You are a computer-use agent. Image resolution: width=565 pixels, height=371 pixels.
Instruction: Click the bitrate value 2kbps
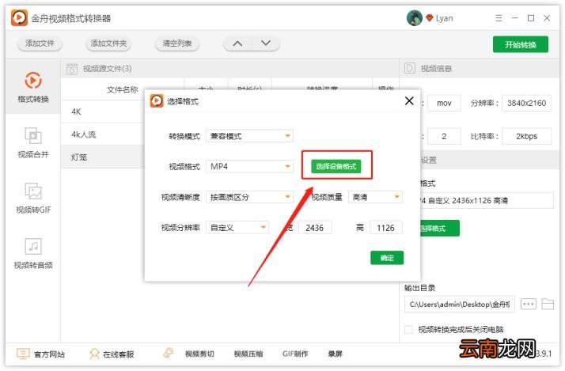tap(526, 136)
